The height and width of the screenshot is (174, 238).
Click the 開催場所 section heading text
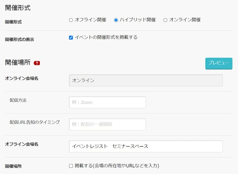pyautogui.click(x=17, y=63)
